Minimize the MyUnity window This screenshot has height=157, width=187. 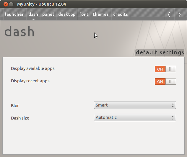11,4
